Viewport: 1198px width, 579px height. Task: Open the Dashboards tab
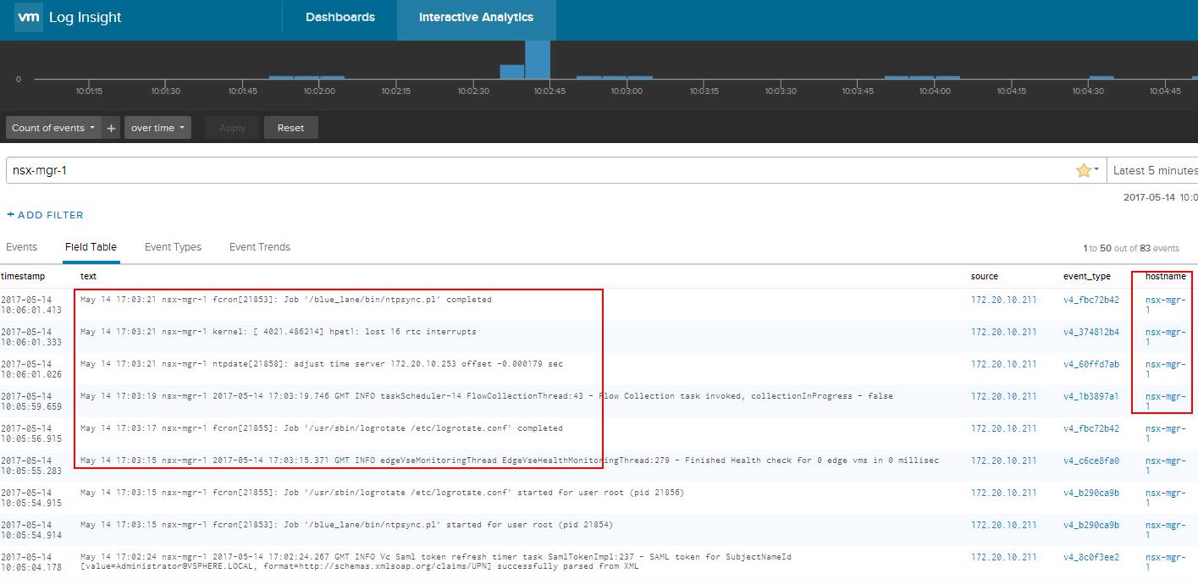click(340, 17)
